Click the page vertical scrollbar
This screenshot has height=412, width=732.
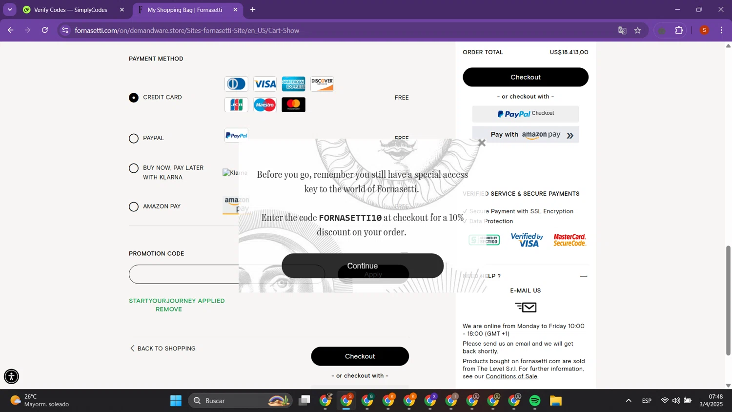pos(728,300)
